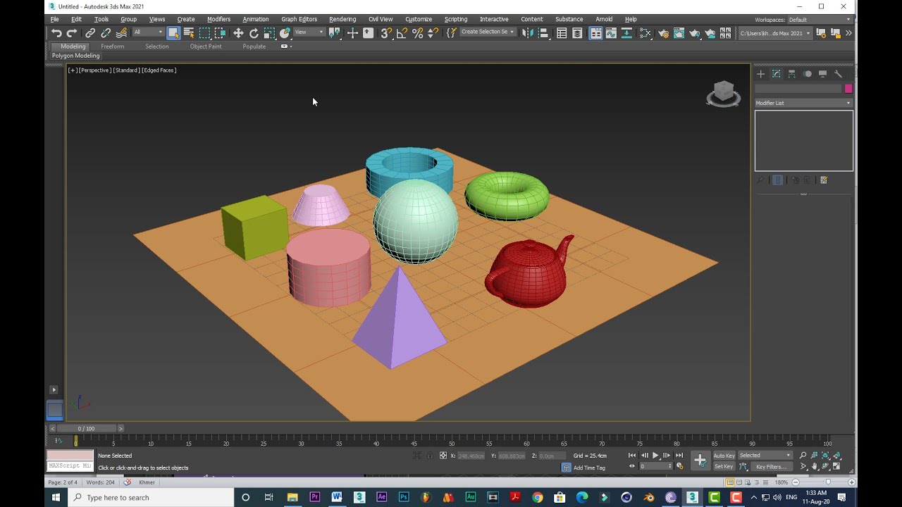Click the Word zoom slider handle
This screenshot has width=902, height=507.
[828, 482]
